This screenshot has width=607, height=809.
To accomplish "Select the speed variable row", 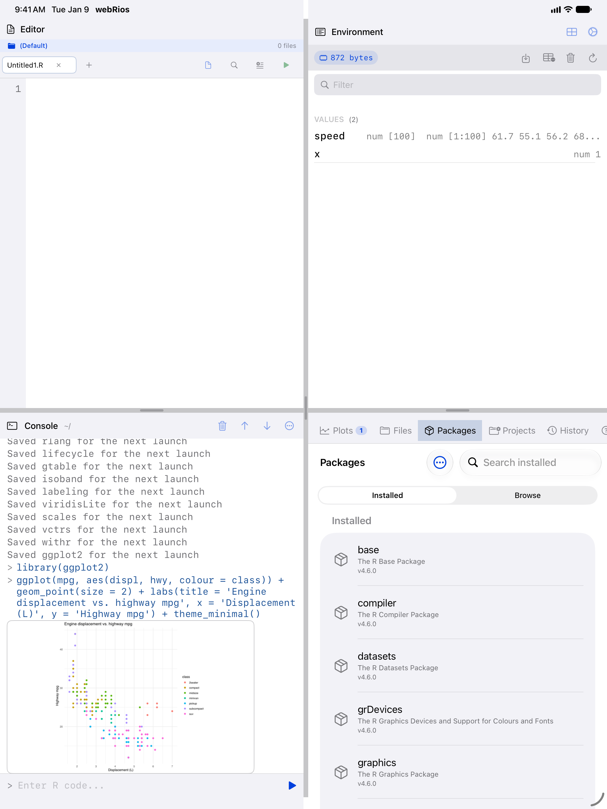I will [x=457, y=136].
